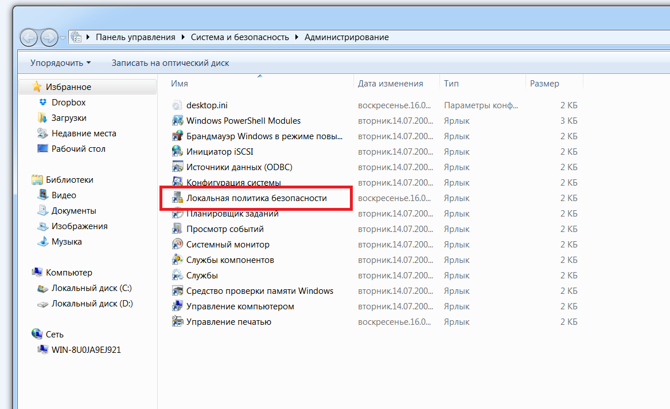Image resolution: width=670 pixels, height=409 pixels.
Task: Select Библиотеки in navigation pane
Action: point(69,180)
